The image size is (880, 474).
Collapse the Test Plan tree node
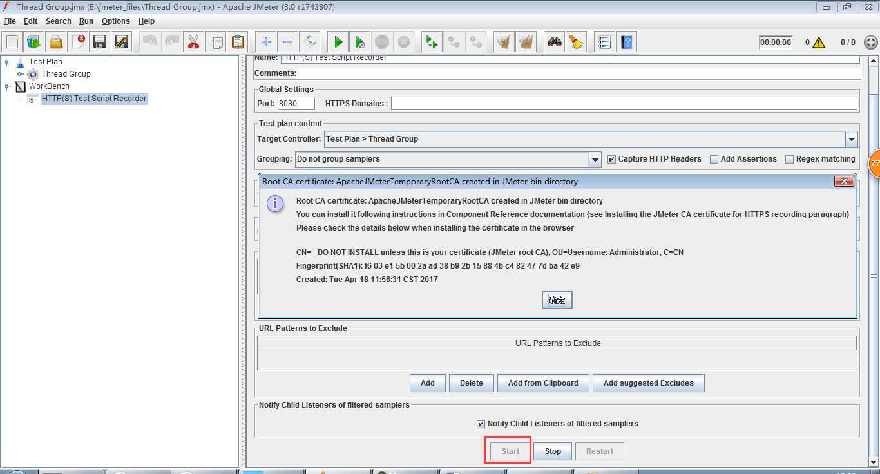[x=7, y=62]
